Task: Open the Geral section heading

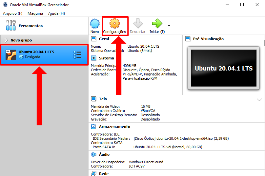Action: tap(104, 39)
